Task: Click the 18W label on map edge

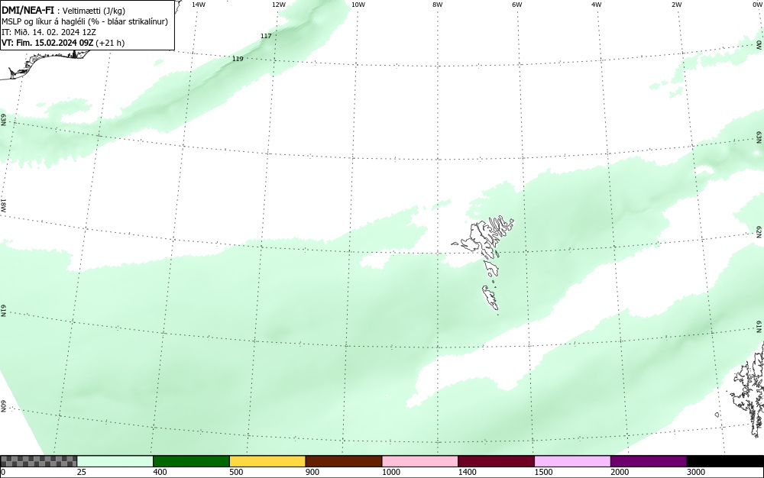Action: pyautogui.click(x=3, y=205)
